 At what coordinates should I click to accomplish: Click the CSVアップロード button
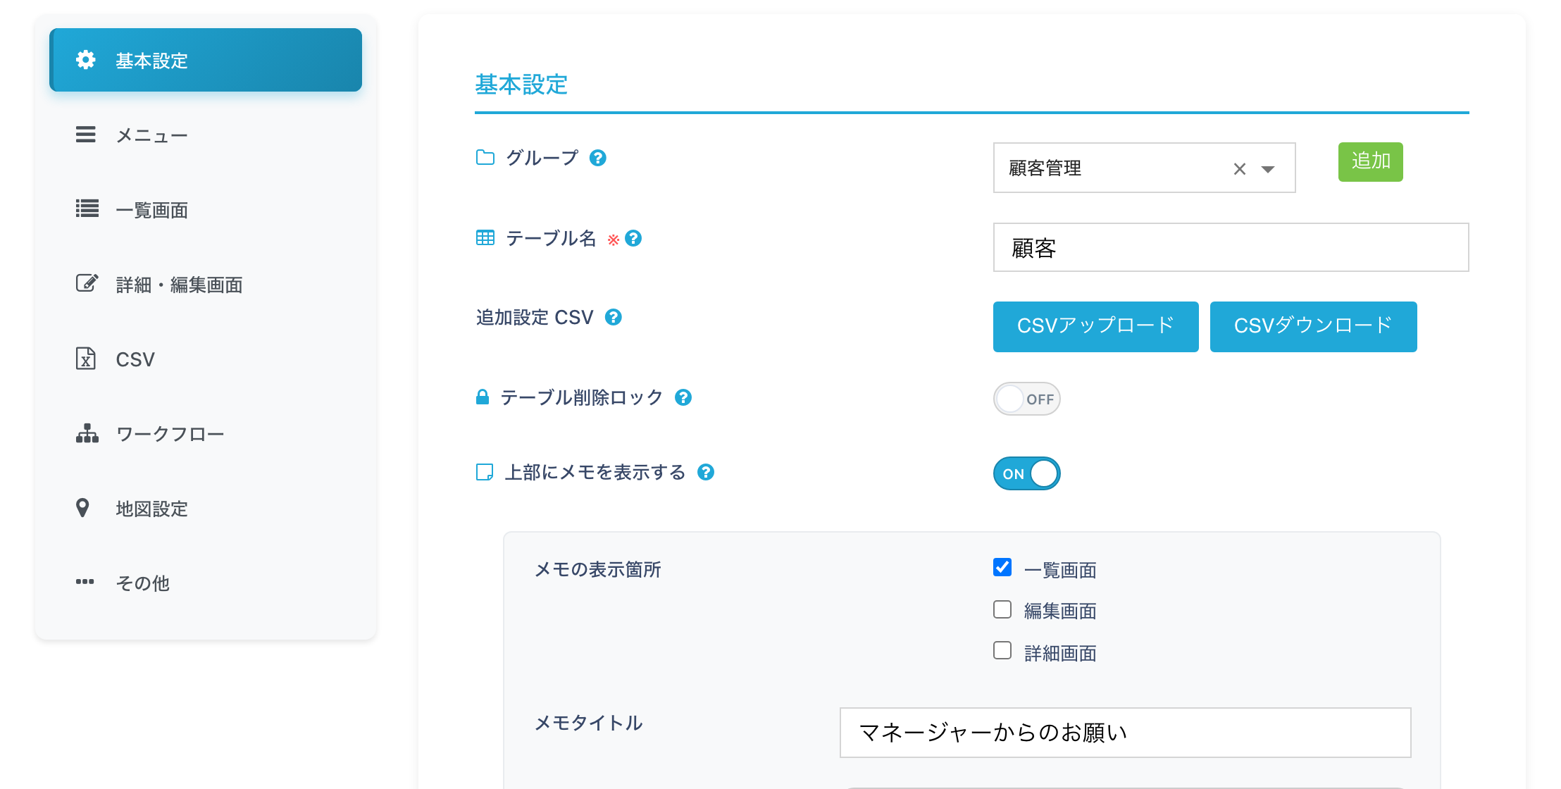coord(1095,326)
